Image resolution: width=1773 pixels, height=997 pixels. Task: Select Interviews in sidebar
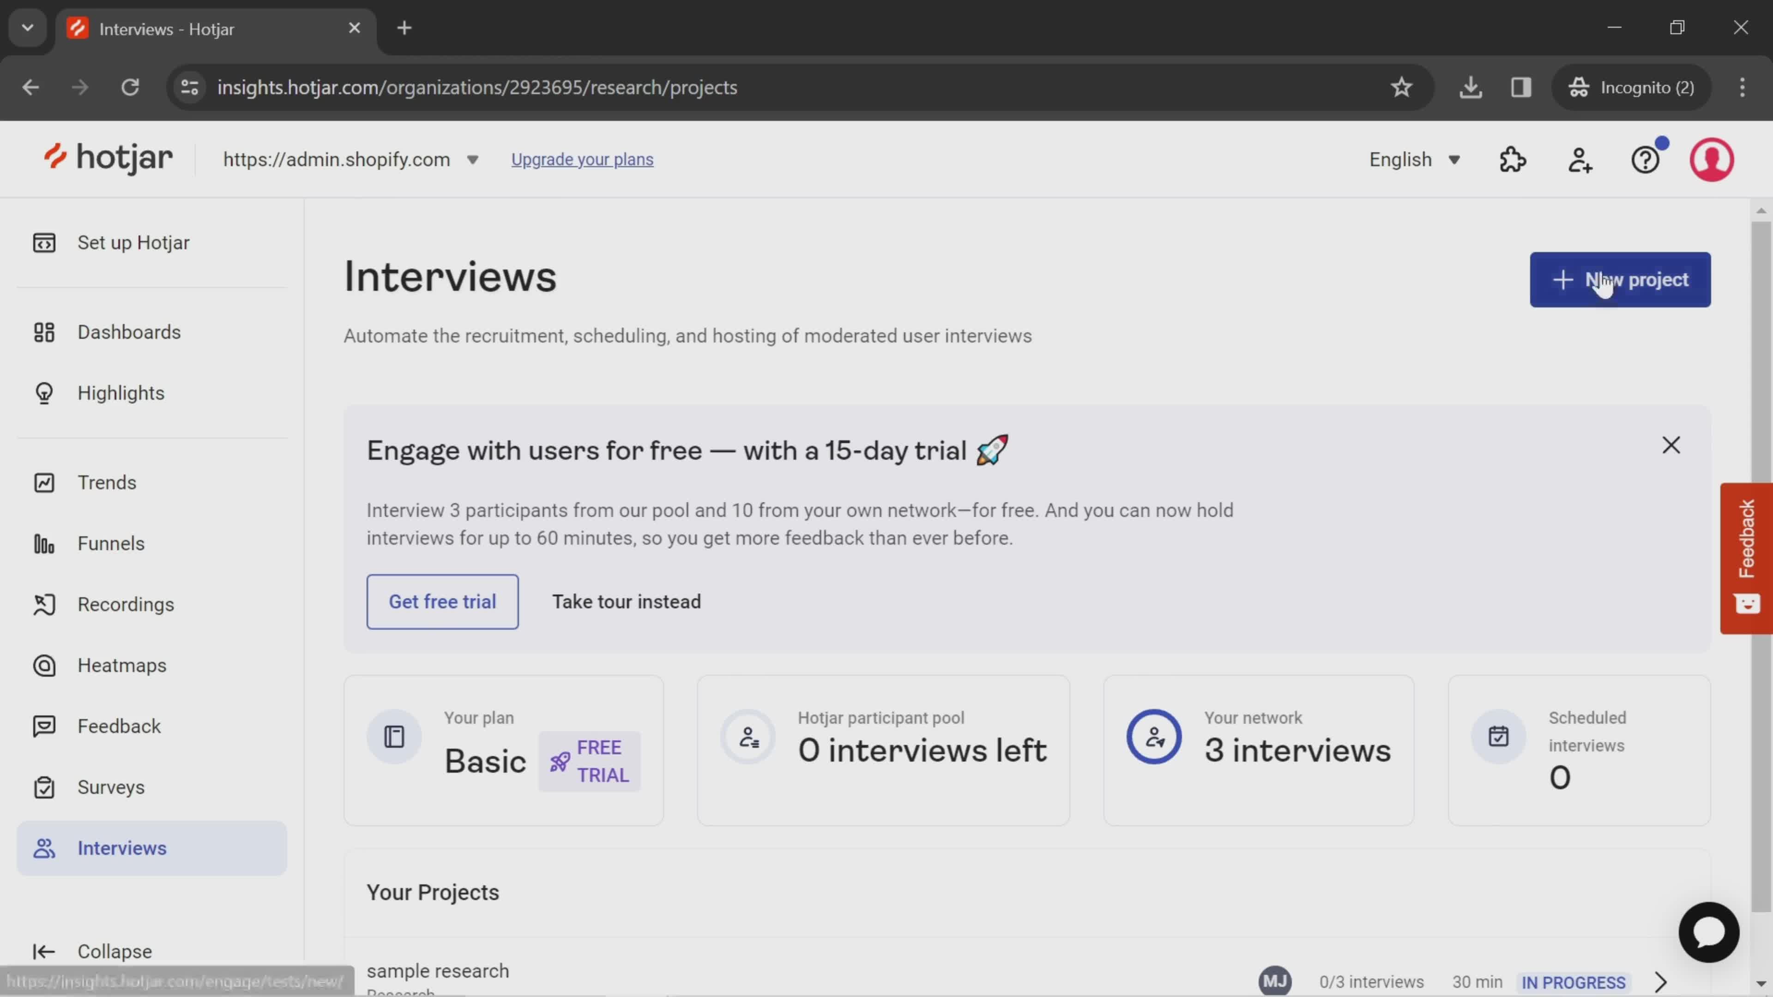151,848
